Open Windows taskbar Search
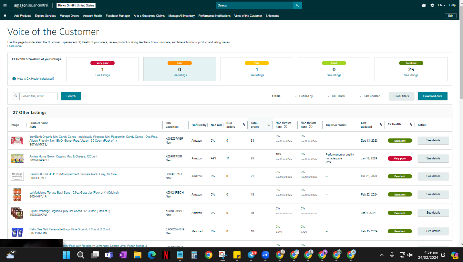 pos(81,255)
